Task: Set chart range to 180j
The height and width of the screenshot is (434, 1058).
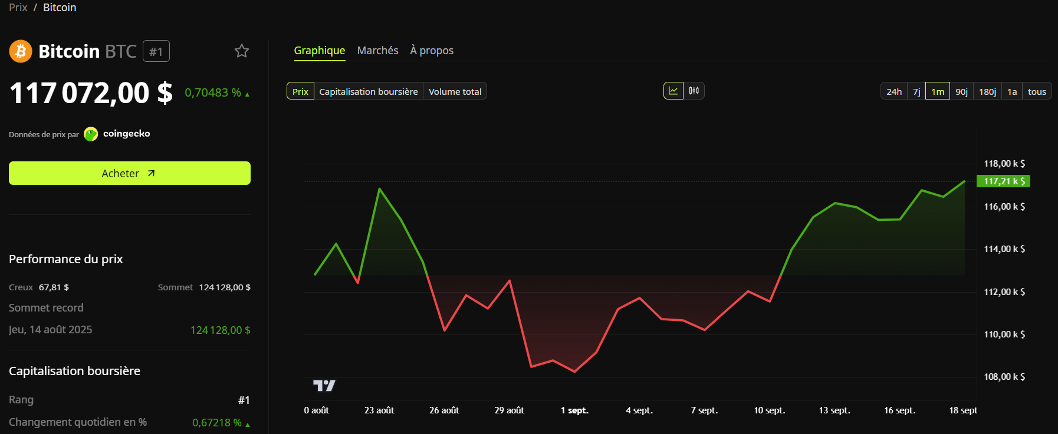Action: [x=988, y=91]
